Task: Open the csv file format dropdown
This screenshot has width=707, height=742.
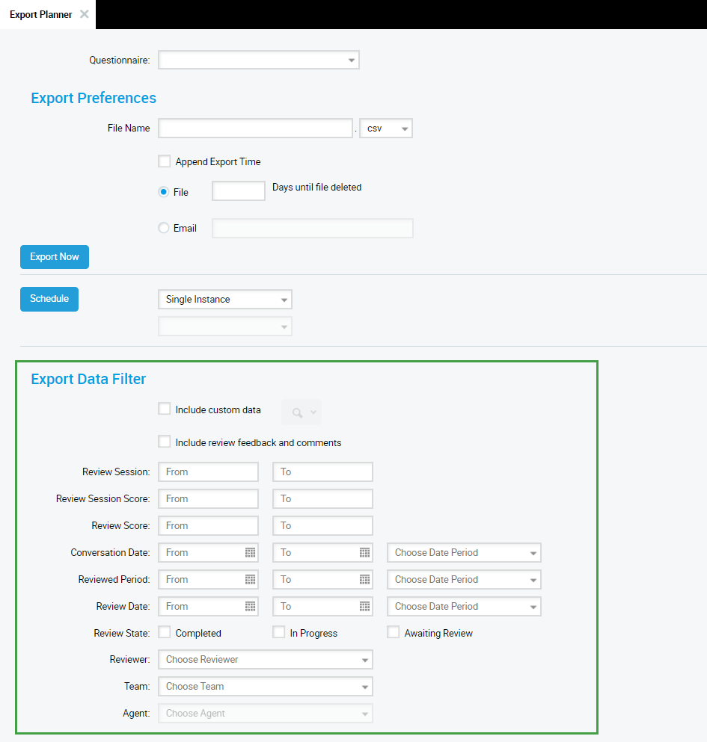Action: click(386, 129)
